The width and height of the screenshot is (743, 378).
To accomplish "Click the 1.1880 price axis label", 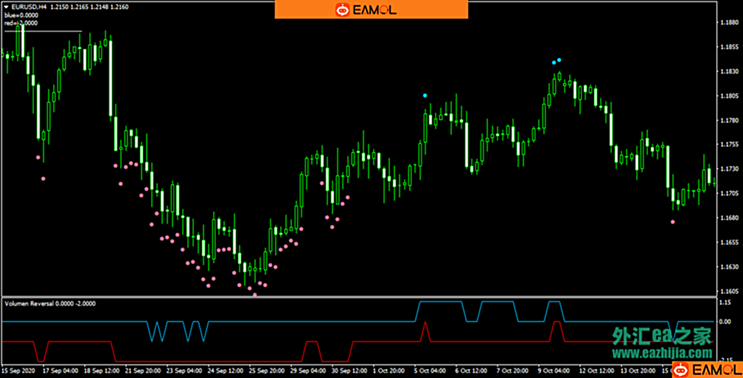I will 729,23.
